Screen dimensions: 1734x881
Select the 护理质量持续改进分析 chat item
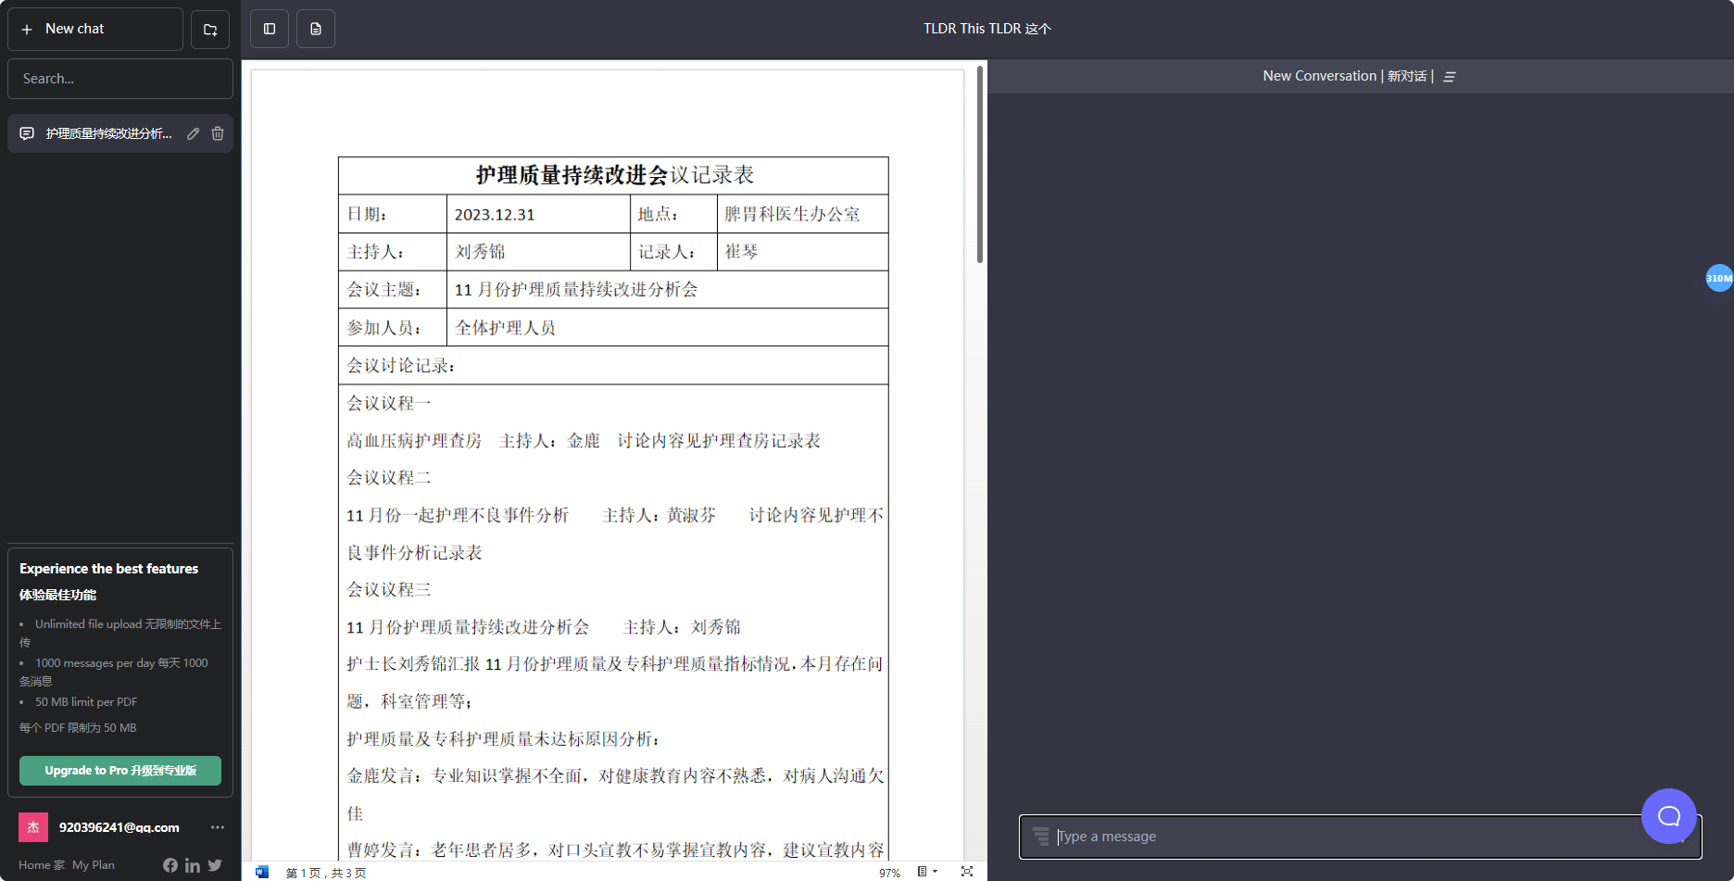coord(108,133)
